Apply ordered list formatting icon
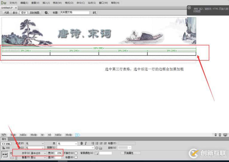 (x=97, y=143)
